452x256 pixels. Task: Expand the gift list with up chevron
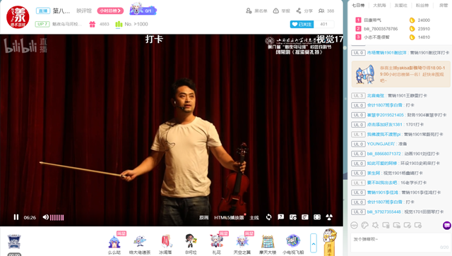tap(314, 243)
